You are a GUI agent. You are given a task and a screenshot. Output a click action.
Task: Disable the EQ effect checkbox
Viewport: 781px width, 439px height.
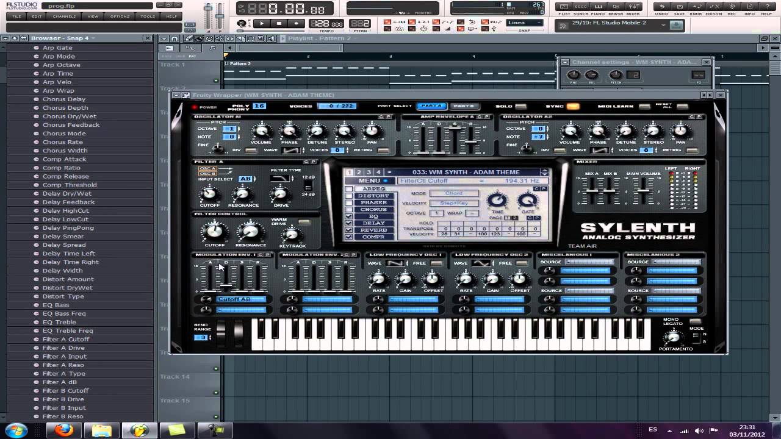[349, 216]
